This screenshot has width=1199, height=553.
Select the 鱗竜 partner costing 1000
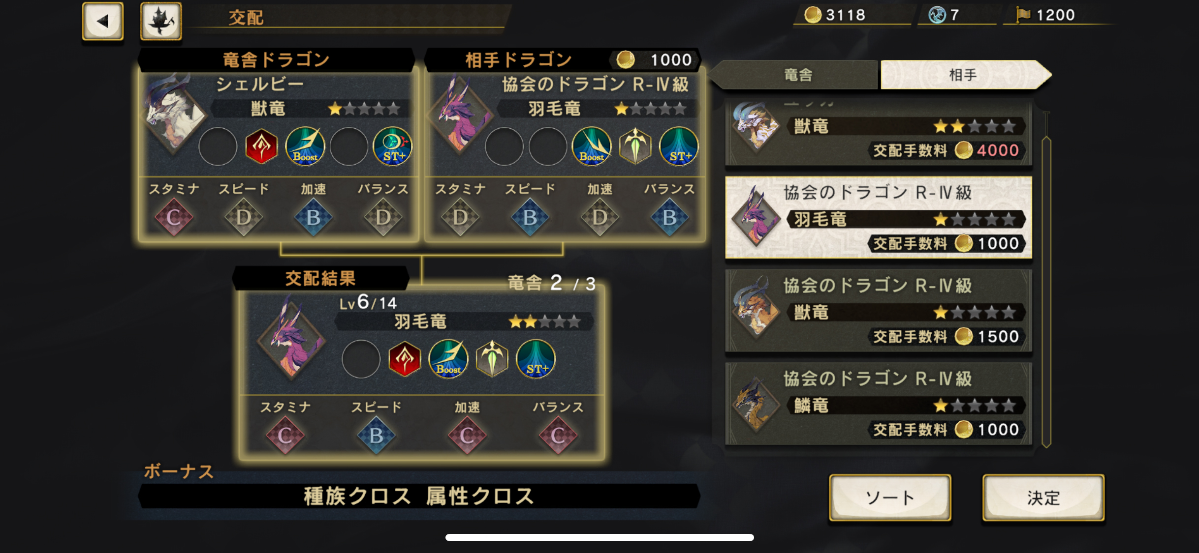tap(879, 404)
